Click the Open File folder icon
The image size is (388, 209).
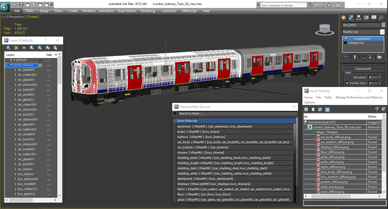pos(15,5)
